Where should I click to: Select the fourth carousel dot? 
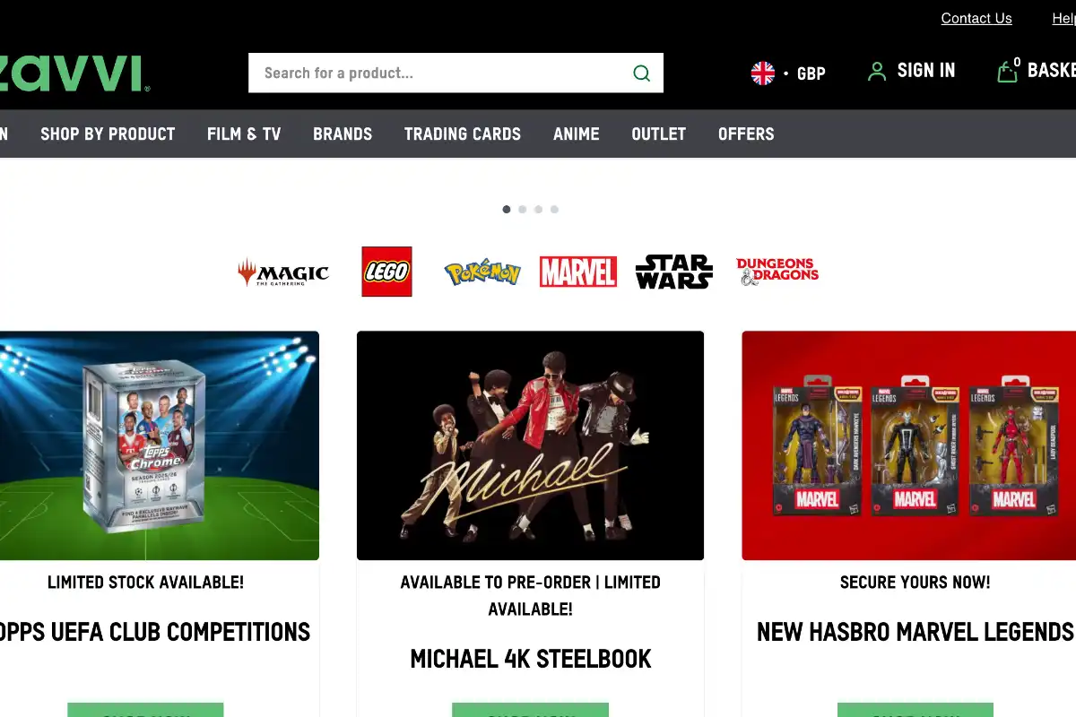click(554, 210)
